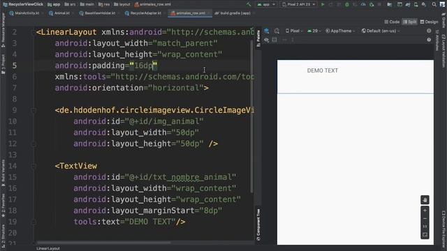Click the orientation for preview icon
This screenshot has width=447, height=251.
(277, 31)
